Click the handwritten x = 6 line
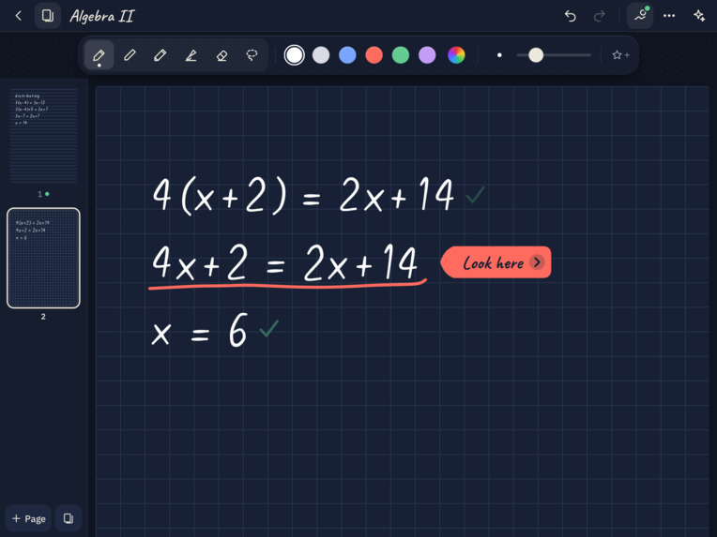 [x=200, y=330]
